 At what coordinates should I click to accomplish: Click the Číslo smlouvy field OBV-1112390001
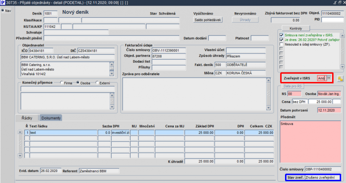(169, 50)
